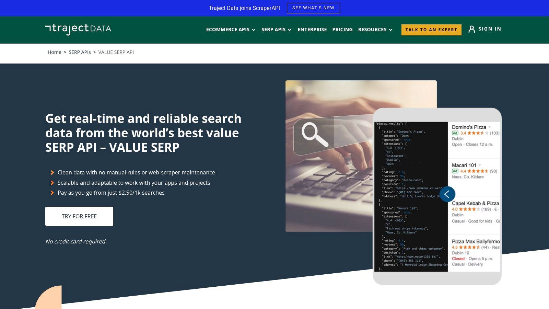The height and width of the screenshot is (309, 549).
Task: Click the blue left-arrow carousel button
Action: (x=447, y=194)
